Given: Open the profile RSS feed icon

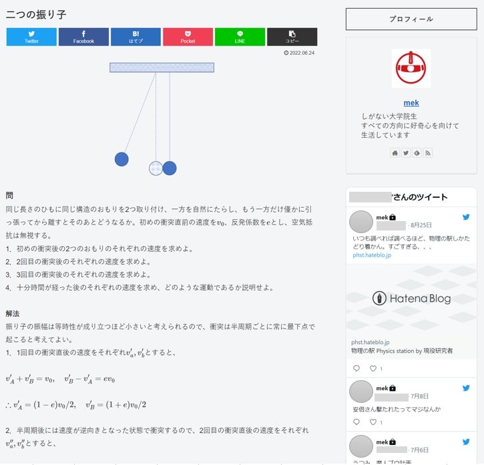Looking at the screenshot, I should coord(427,153).
